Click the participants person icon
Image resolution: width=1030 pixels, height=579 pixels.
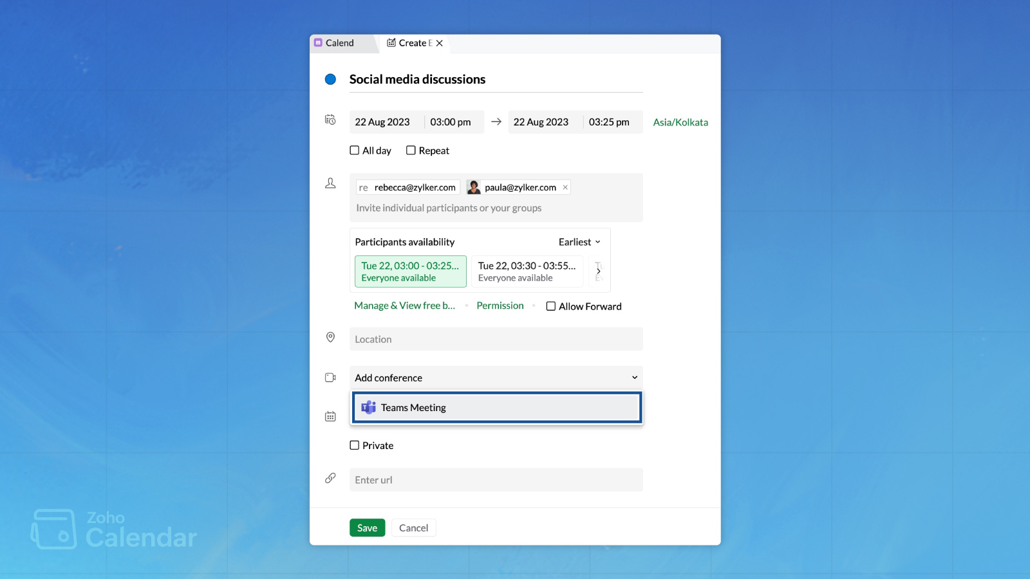(x=330, y=183)
